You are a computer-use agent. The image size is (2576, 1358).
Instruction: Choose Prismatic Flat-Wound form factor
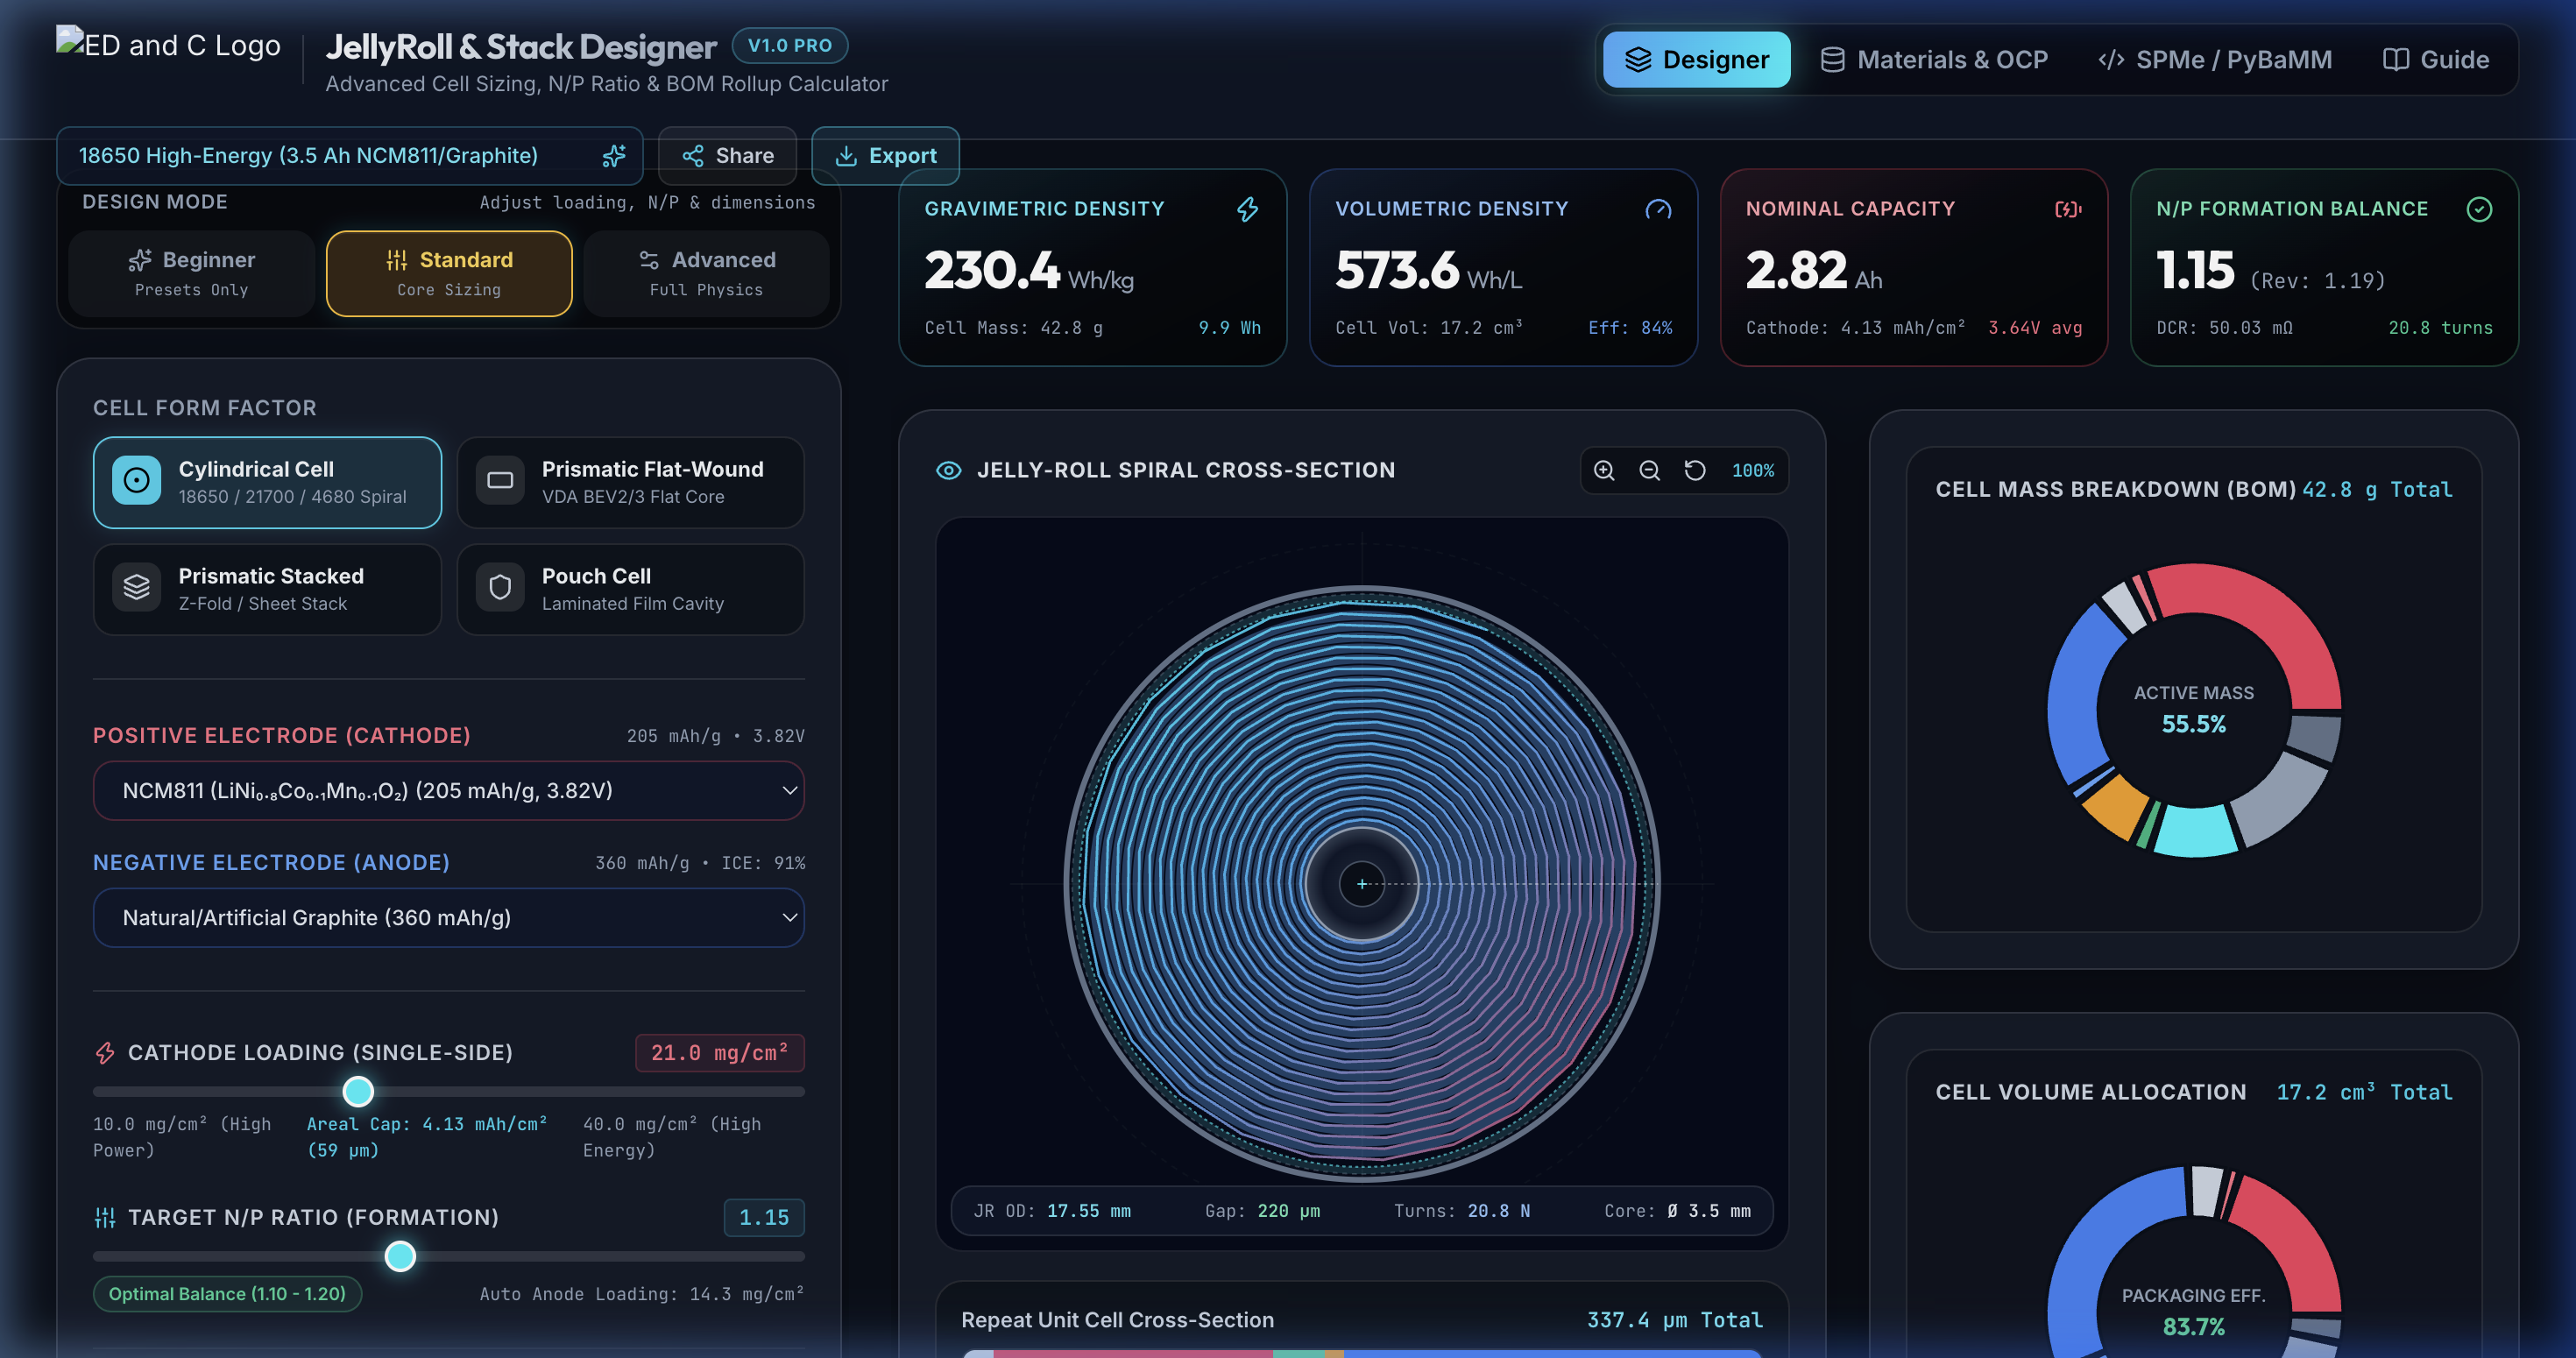coord(630,482)
